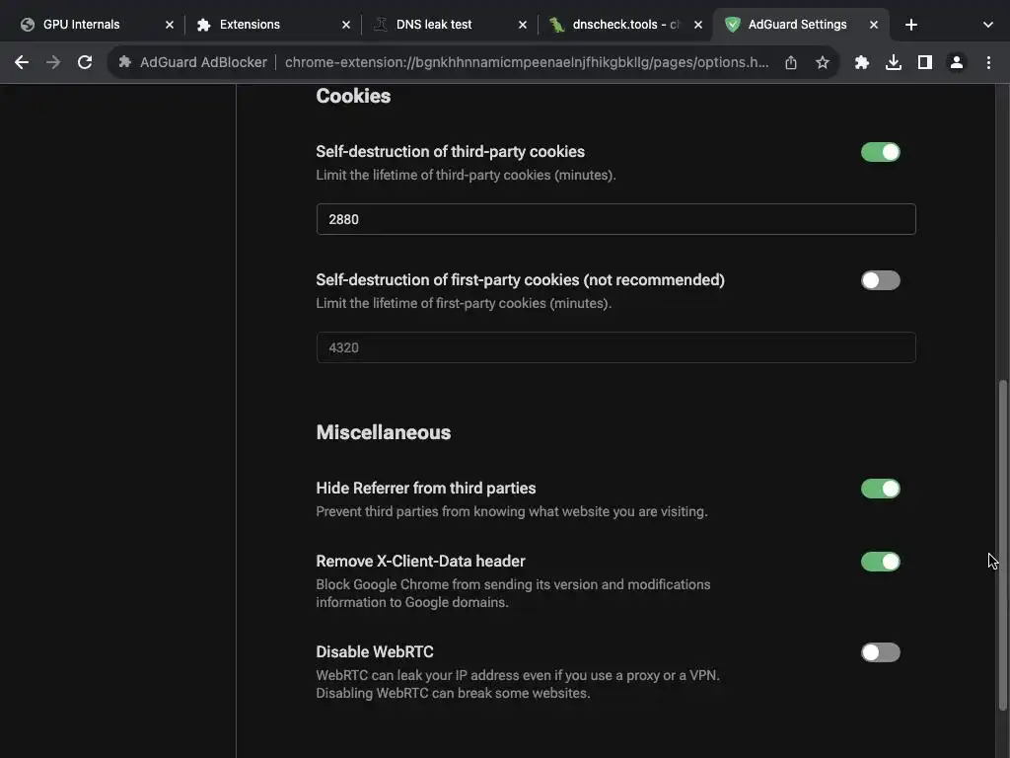Viewport: 1010px width, 758px height.
Task: Turn off Hide Referrer from third parties
Action: (x=880, y=489)
